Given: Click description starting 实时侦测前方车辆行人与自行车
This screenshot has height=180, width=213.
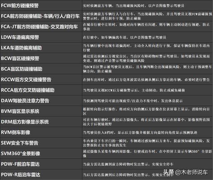Looking at the screenshot, I should coord(147,16).
